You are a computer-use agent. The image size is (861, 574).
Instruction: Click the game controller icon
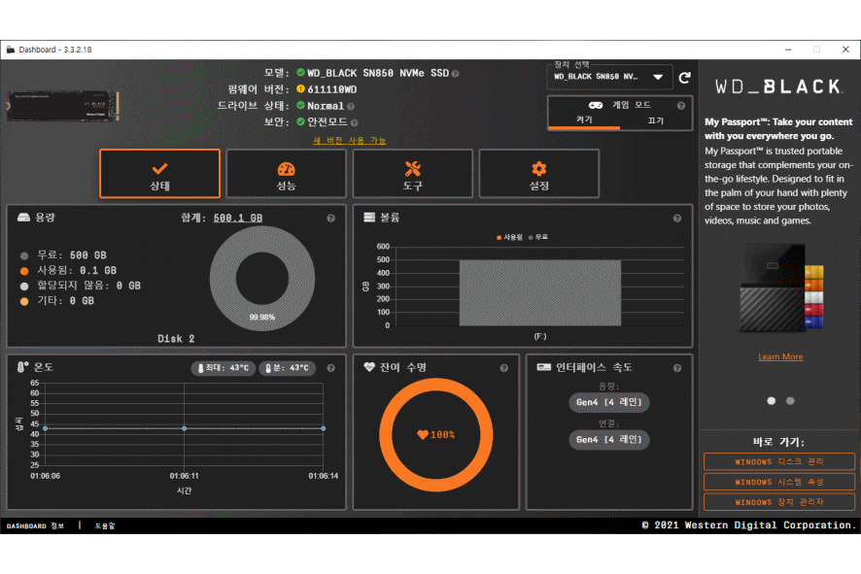point(596,105)
